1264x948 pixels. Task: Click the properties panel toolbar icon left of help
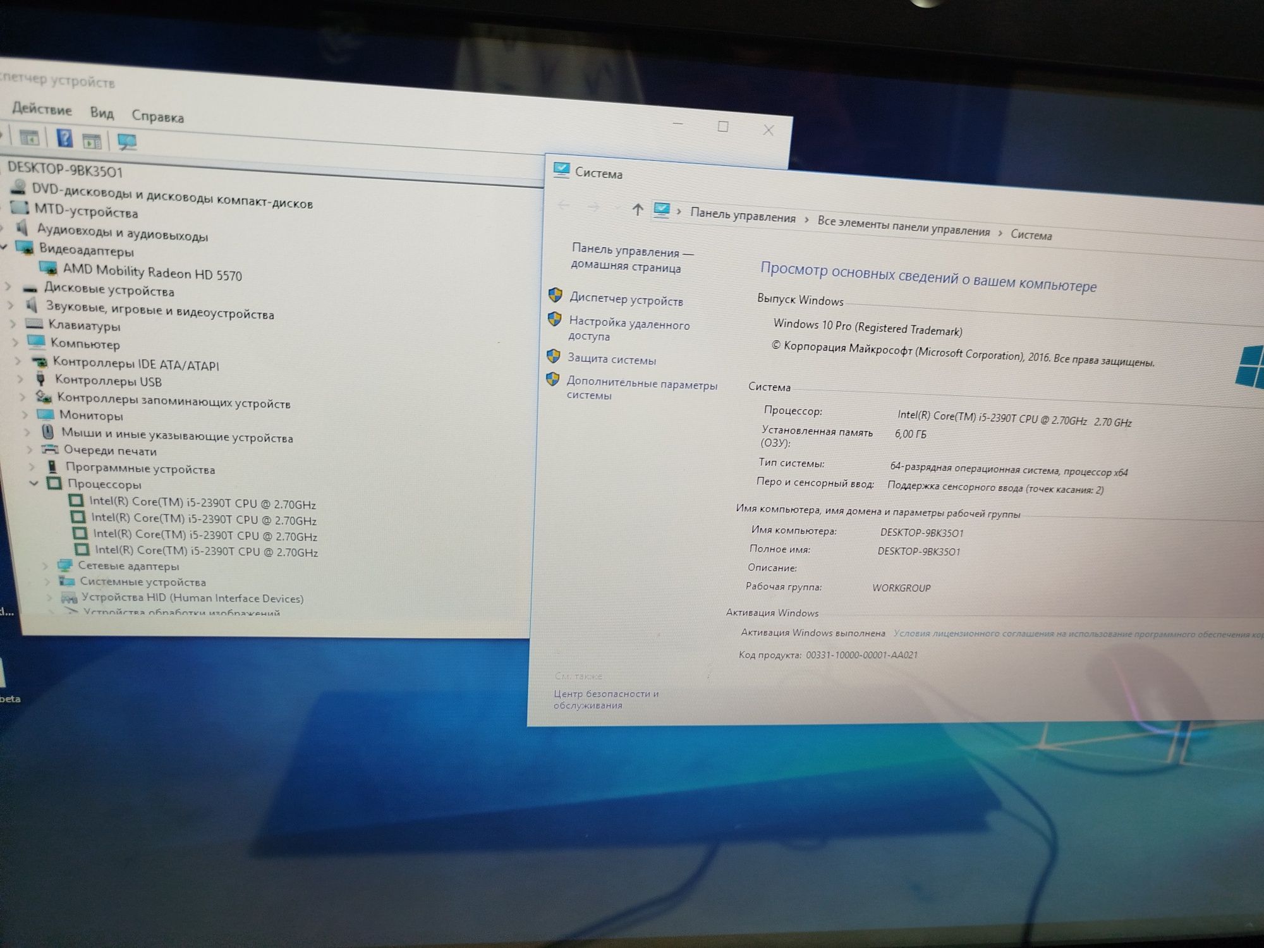29,137
